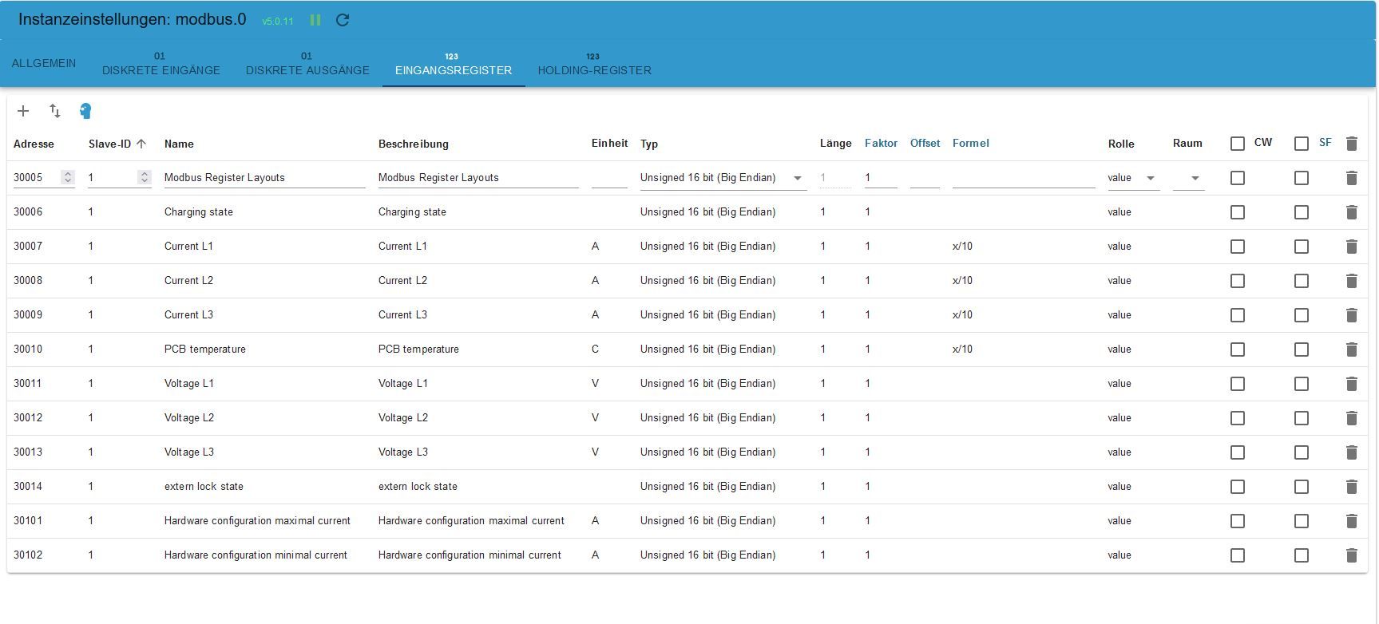Delete the Current L1 row

click(x=1351, y=247)
